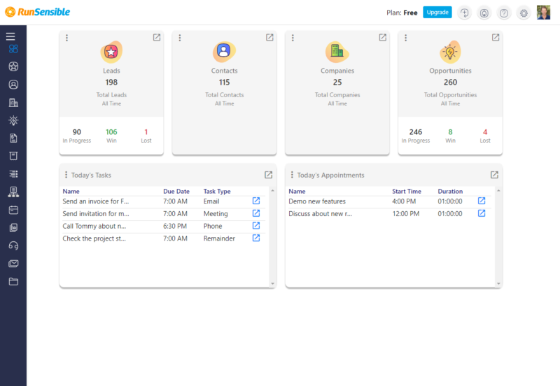Sort tasks by Due Date column header
Image resolution: width=560 pixels, height=386 pixels.
(176, 191)
